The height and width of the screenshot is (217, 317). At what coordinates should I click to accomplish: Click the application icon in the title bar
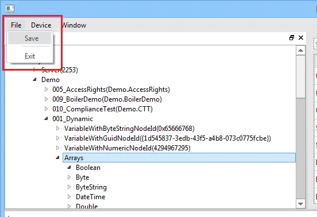(10, 9)
